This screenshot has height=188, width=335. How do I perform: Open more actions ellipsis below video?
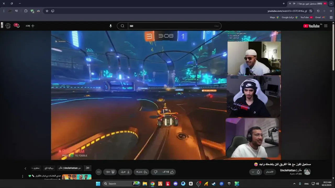98,172
